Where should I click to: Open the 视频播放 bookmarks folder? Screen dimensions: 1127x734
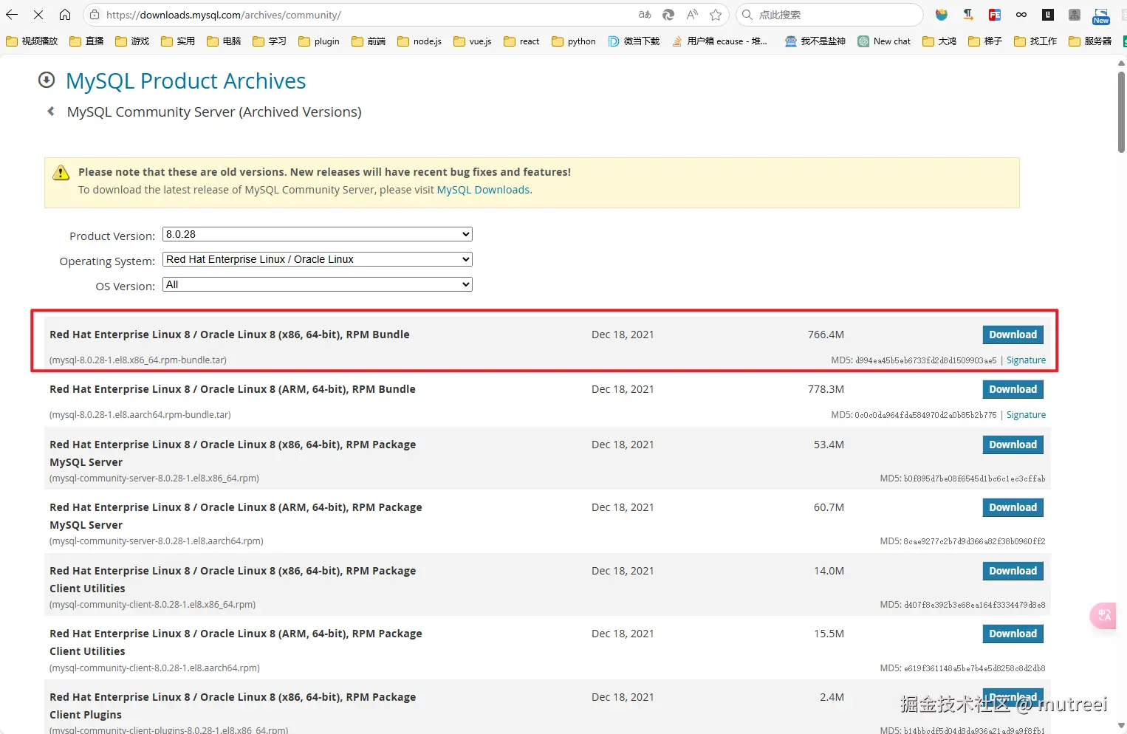pos(32,41)
